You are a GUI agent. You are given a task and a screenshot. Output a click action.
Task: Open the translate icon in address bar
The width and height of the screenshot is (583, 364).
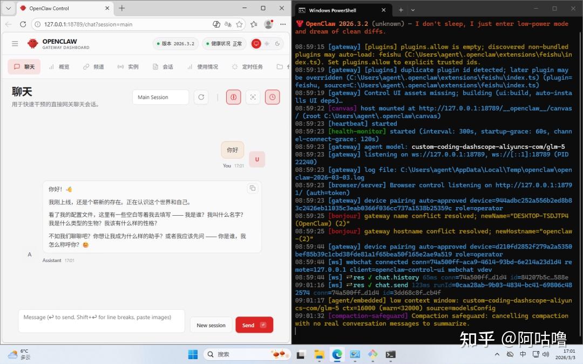[228, 24]
